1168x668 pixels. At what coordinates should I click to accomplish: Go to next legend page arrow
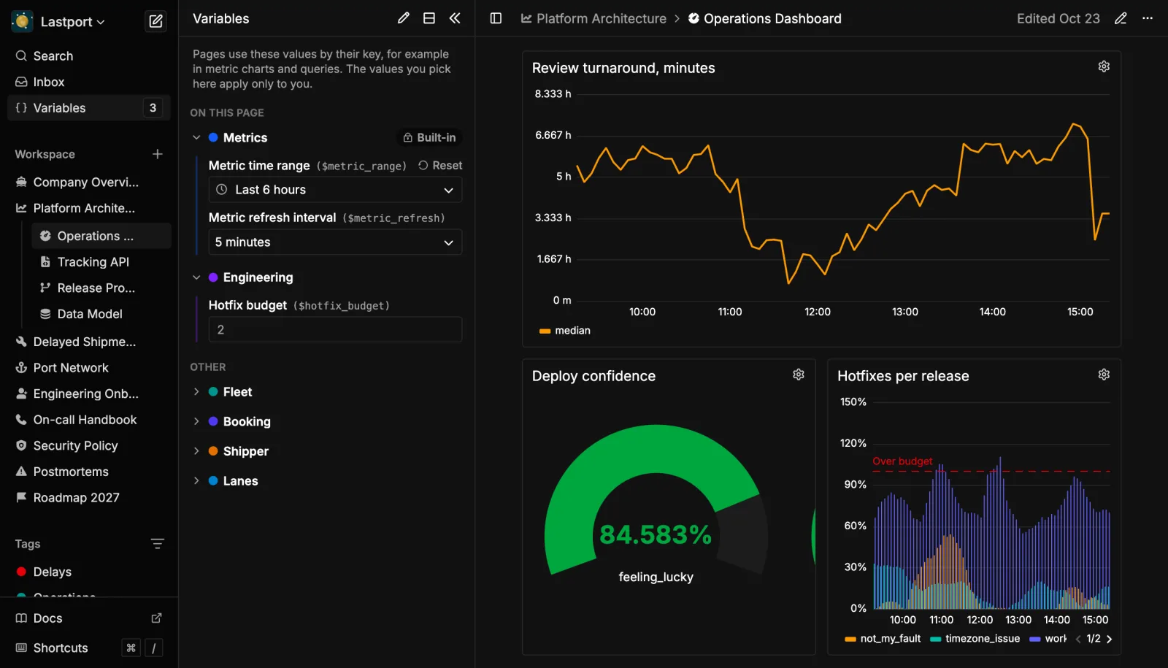tap(1109, 639)
